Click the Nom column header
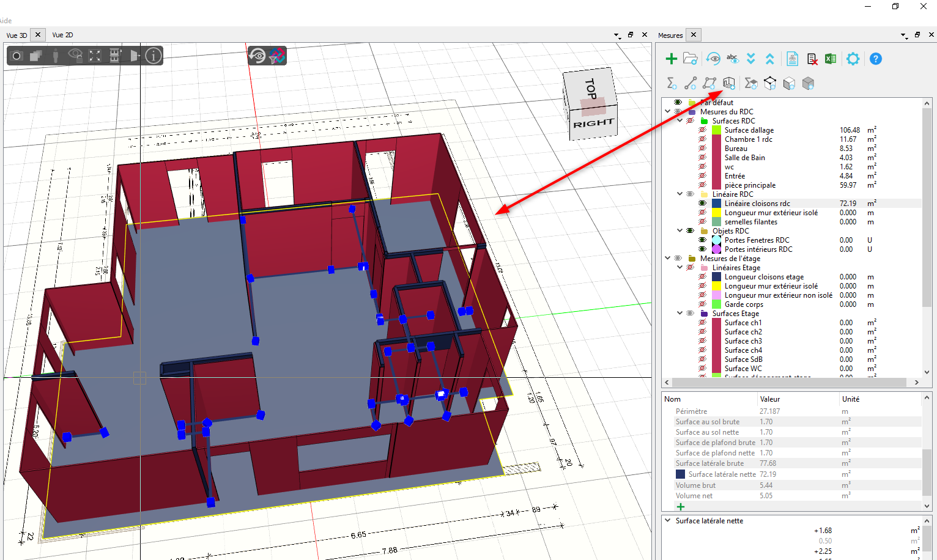This screenshot has height=560, width=937. coord(672,399)
